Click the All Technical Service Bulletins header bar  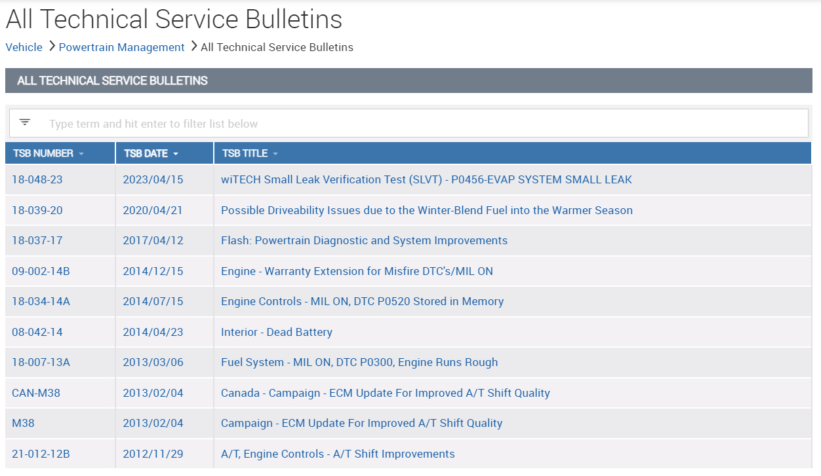click(408, 81)
